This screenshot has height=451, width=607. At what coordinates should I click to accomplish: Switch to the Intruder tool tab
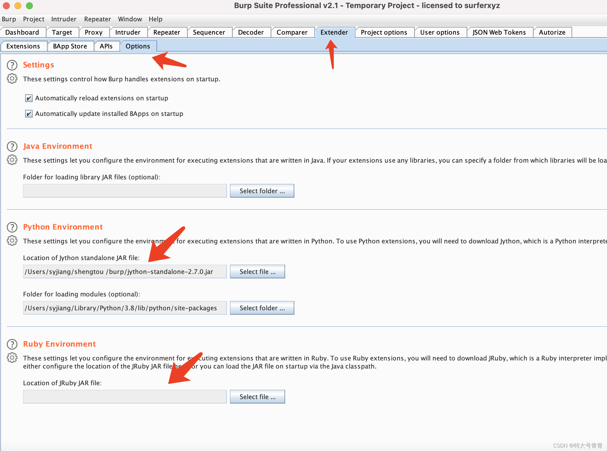pos(128,32)
